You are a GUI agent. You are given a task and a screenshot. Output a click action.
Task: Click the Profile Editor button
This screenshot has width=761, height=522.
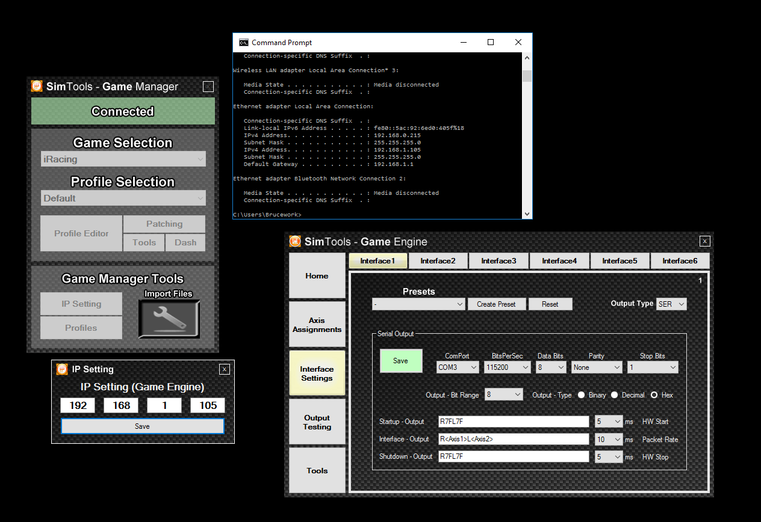coord(81,233)
